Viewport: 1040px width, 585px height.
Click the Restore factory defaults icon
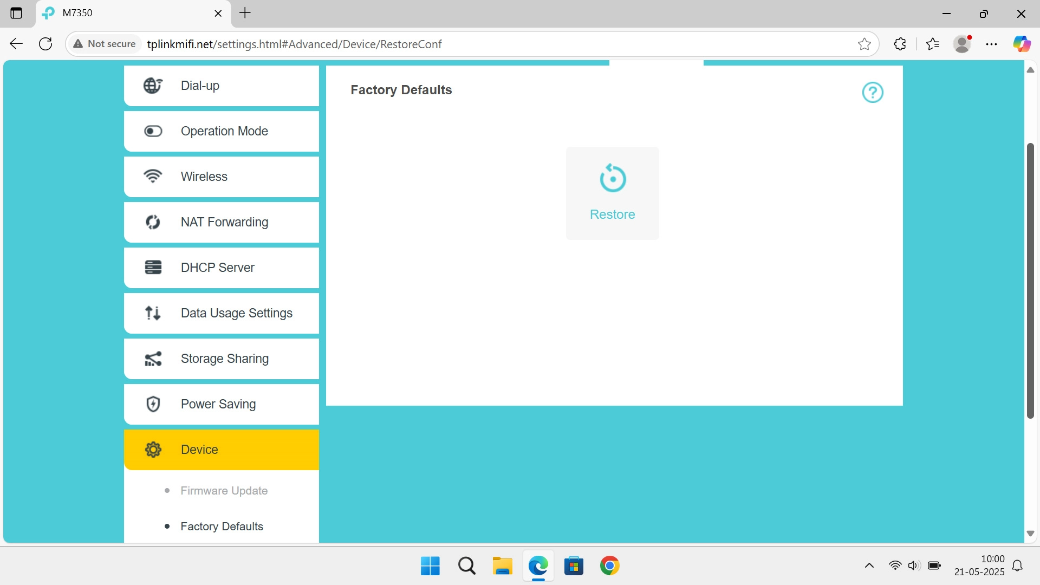pyautogui.click(x=612, y=178)
